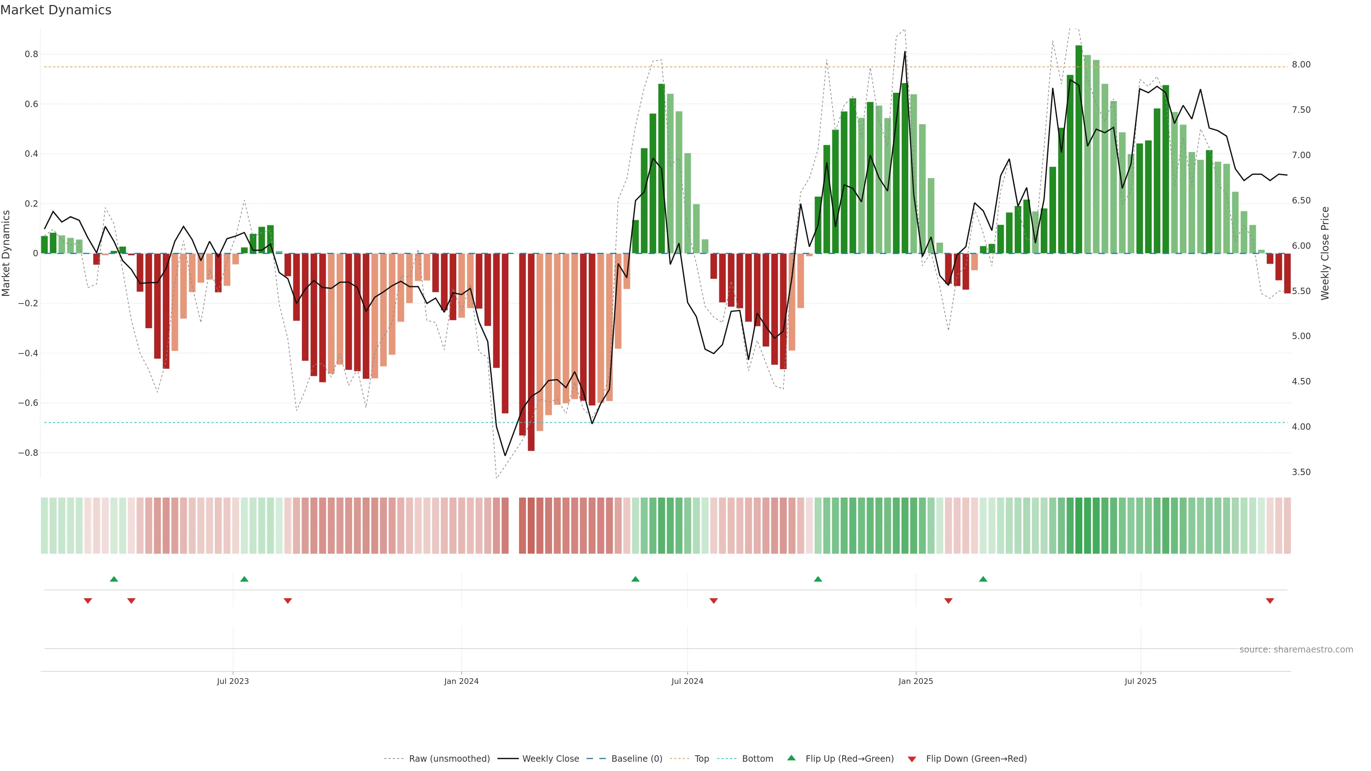The width and height of the screenshot is (1371, 771).
Task: Click the Weekly Close Price axis title
Action: (1325, 253)
